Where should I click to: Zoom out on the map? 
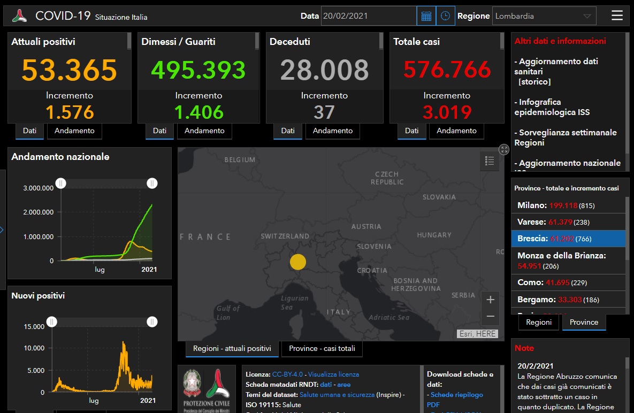[490, 316]
